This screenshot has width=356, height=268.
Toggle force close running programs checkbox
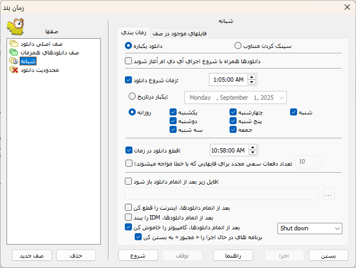(138, 237)
